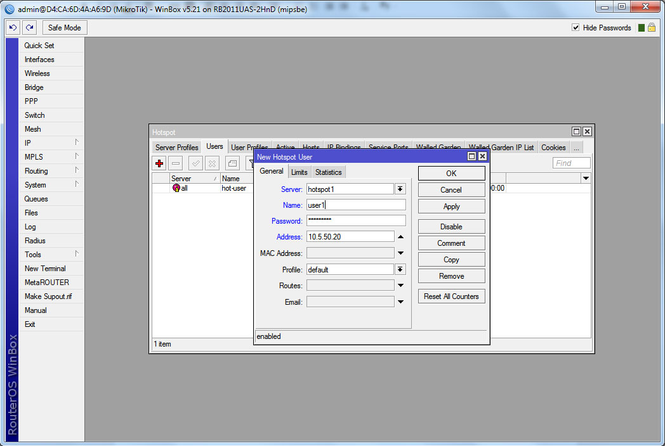665x446 pixels.
Task: Toggle Safe Mode button
Action: (64, 28)
